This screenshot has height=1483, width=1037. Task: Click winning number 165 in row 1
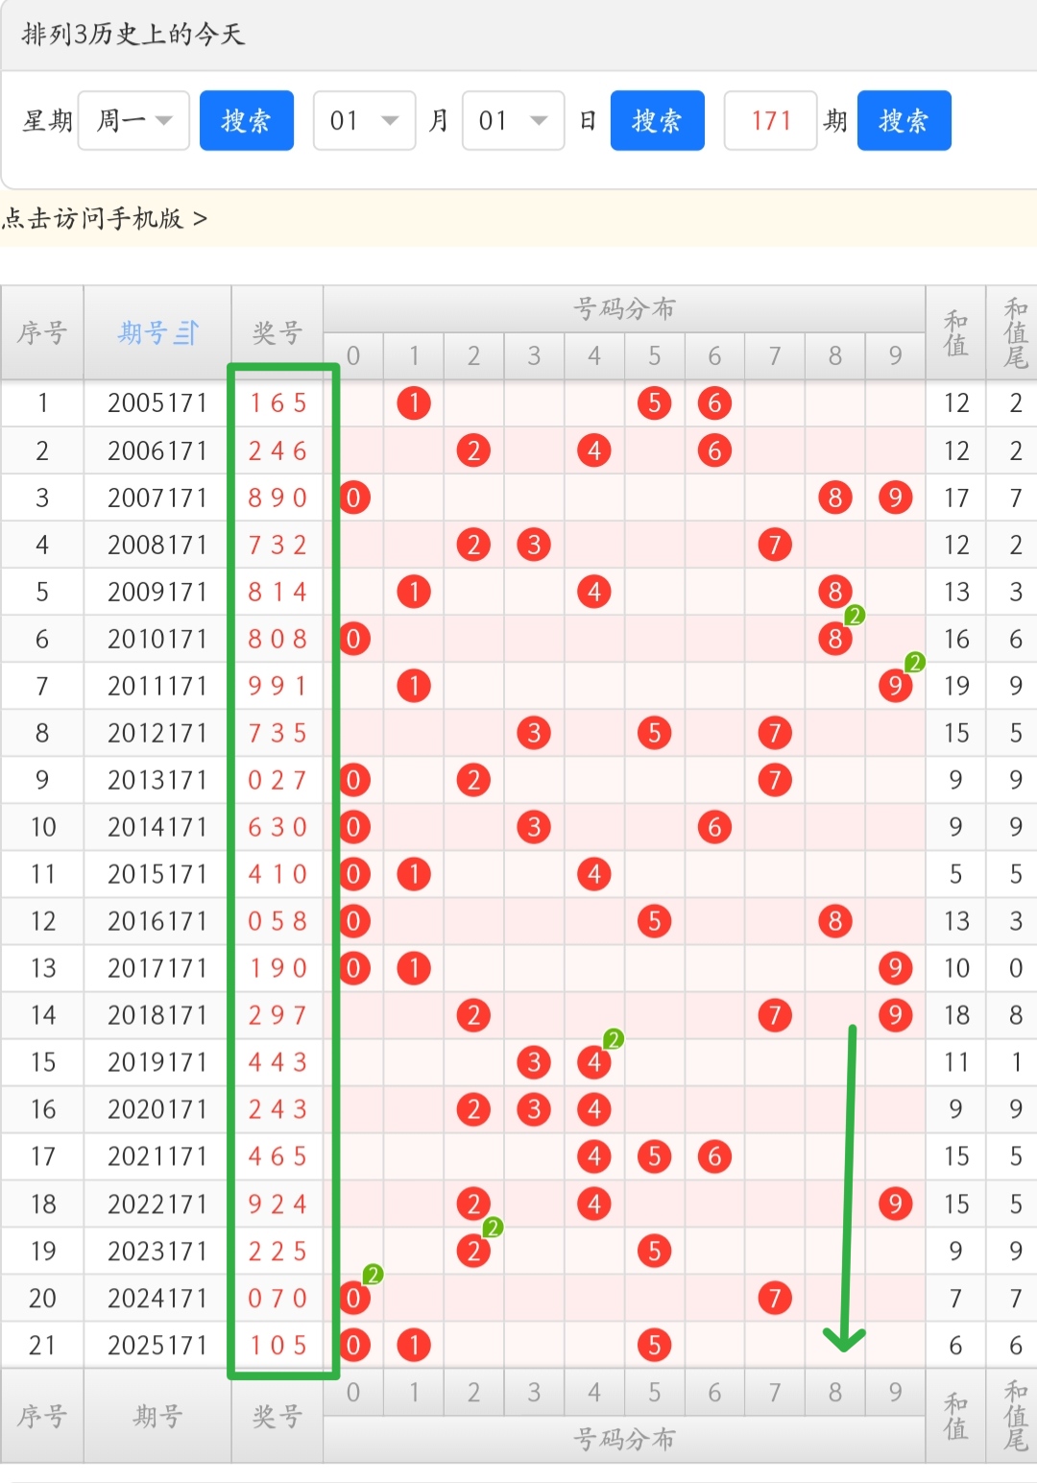pyautogui.click(x=277, y=403)
